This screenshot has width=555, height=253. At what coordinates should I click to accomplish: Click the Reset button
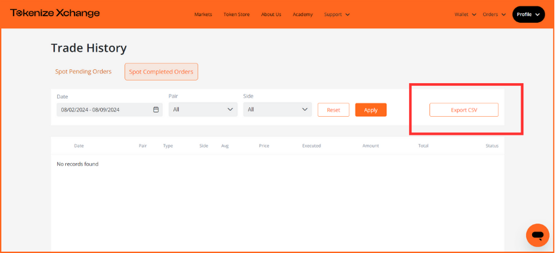[x=333, y=110]
